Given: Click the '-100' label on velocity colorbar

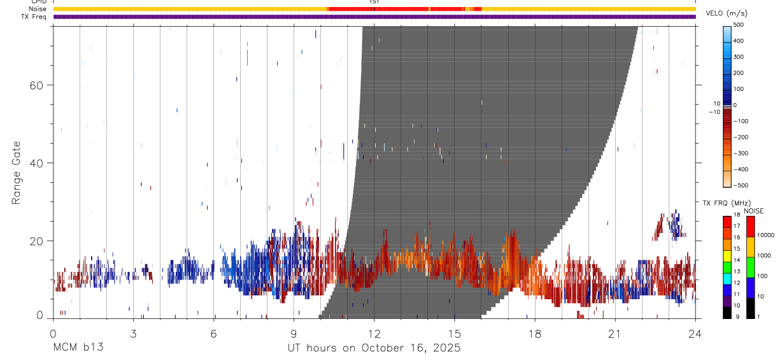Looking at the screenshot, I should click(x=740, y=121).
